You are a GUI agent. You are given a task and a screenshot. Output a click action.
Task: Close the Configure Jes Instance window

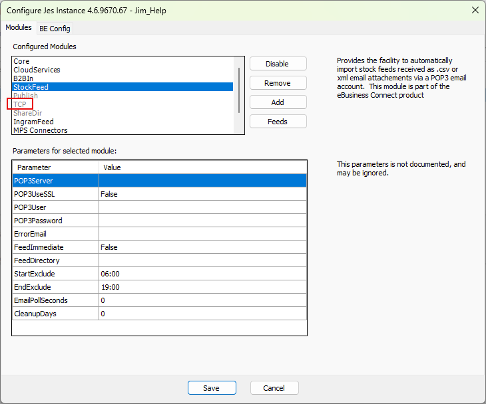coord(475,10)
